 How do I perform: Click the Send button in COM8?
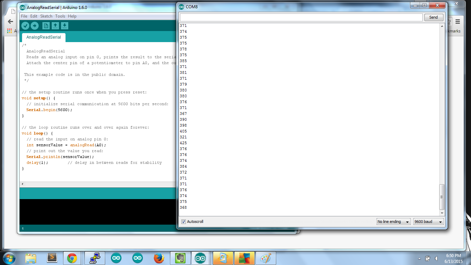[x=433, y=17]
